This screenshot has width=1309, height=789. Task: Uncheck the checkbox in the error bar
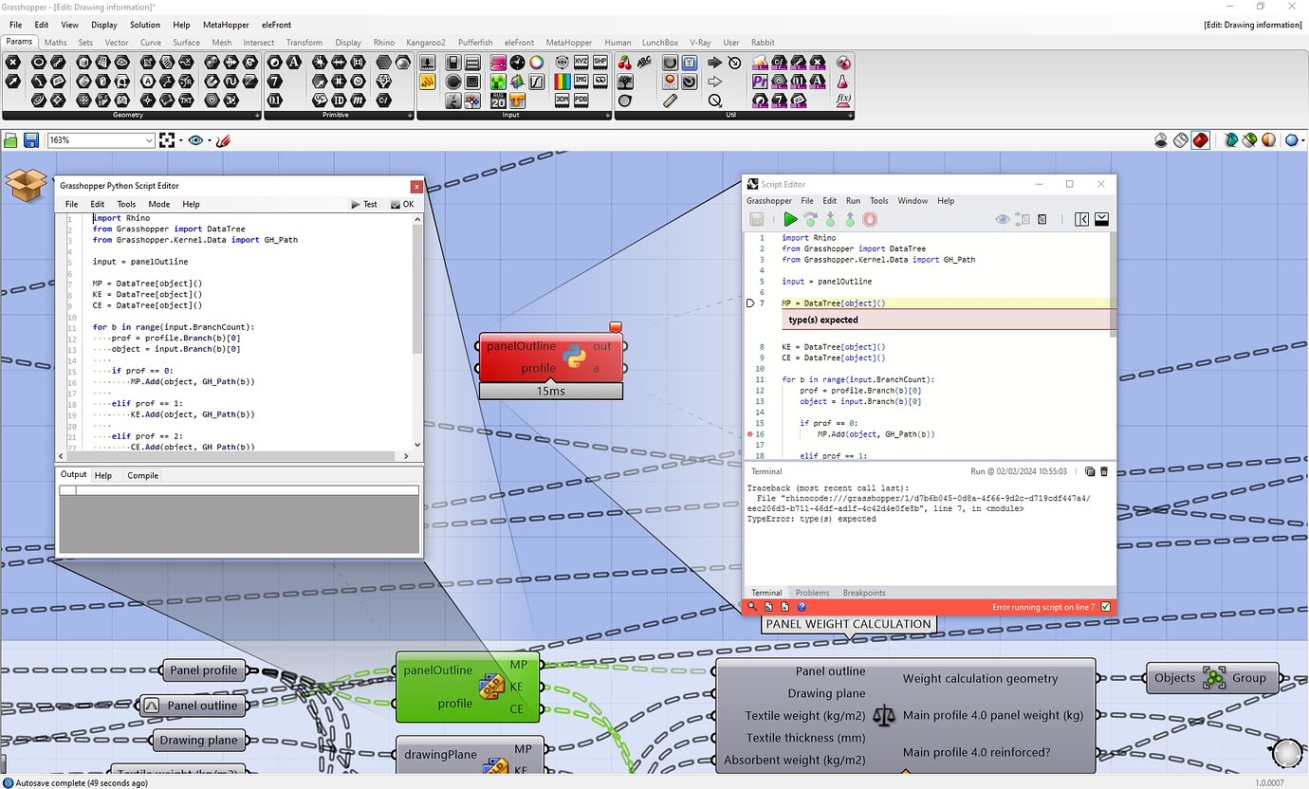click(1106, 606)
